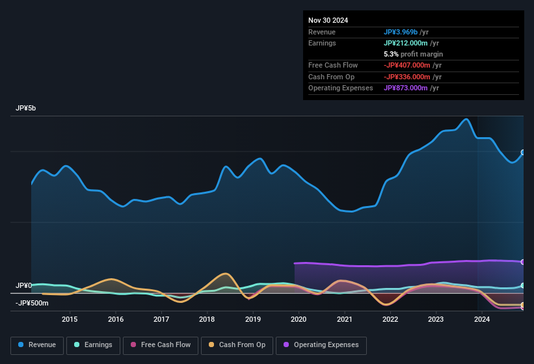Click the 5.3% profit margin text

(413, 54)
